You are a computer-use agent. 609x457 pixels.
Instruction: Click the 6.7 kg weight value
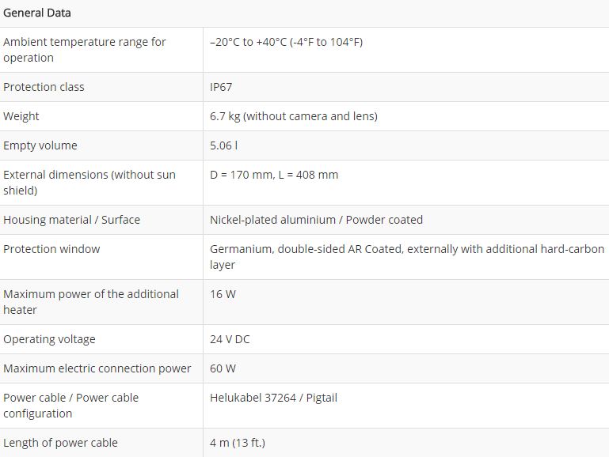(294, 116)
